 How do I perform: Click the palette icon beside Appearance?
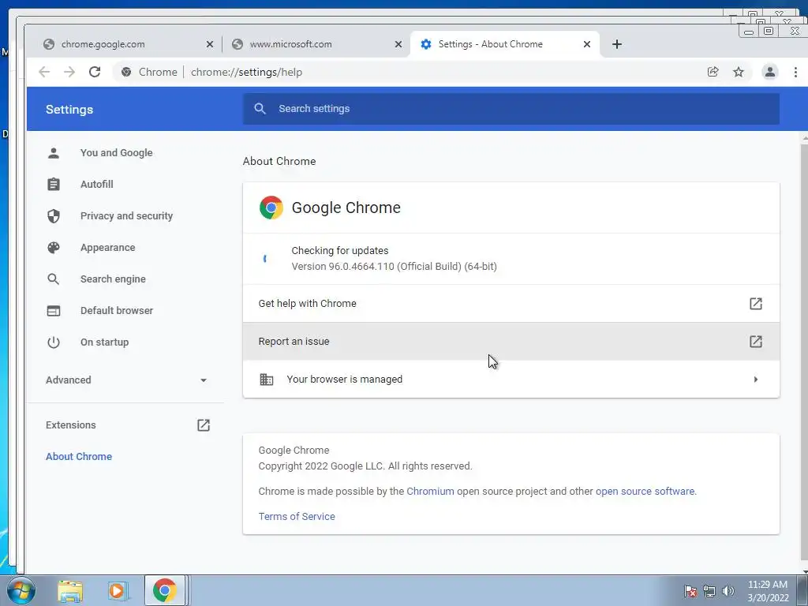(54, 247)
